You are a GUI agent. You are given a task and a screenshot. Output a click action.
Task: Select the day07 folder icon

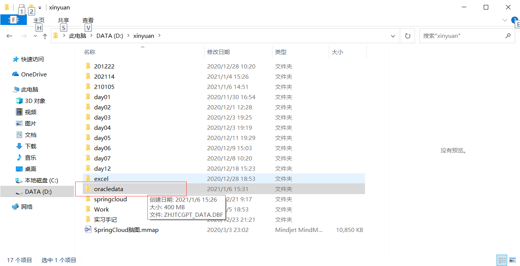[88, 158]
